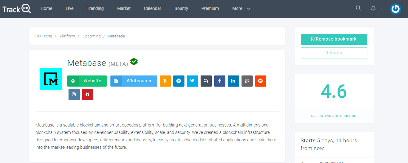The width and height of the screenshot is (408, 163).
Task: Open the Trending page
Action: pyautogui.click(x=95, y=8)
